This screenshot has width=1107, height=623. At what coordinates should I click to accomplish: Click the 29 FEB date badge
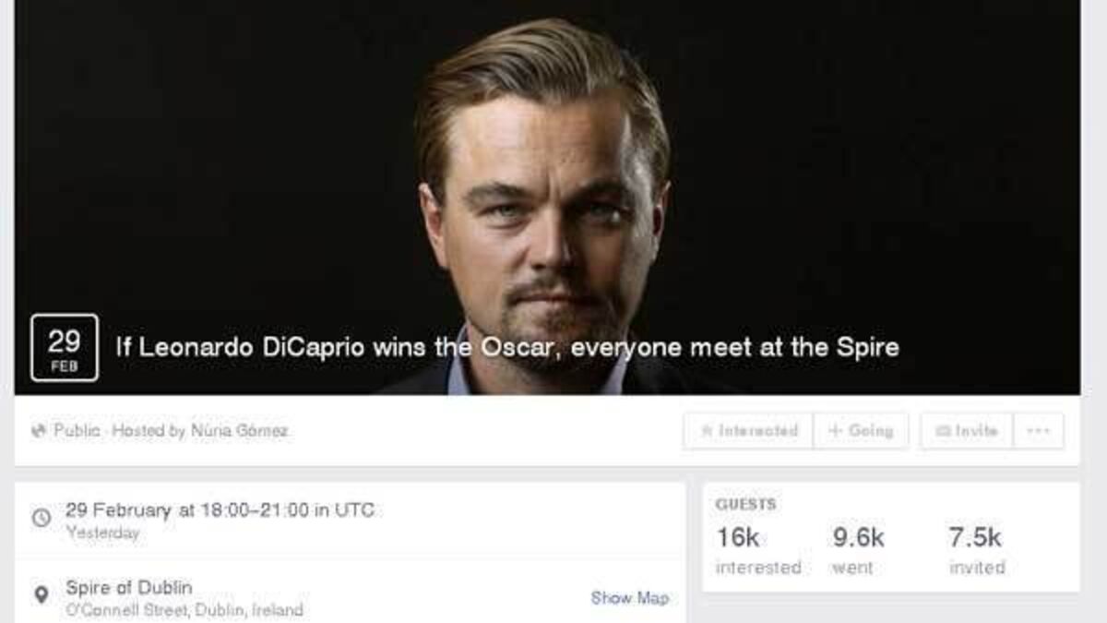[64, 348]
